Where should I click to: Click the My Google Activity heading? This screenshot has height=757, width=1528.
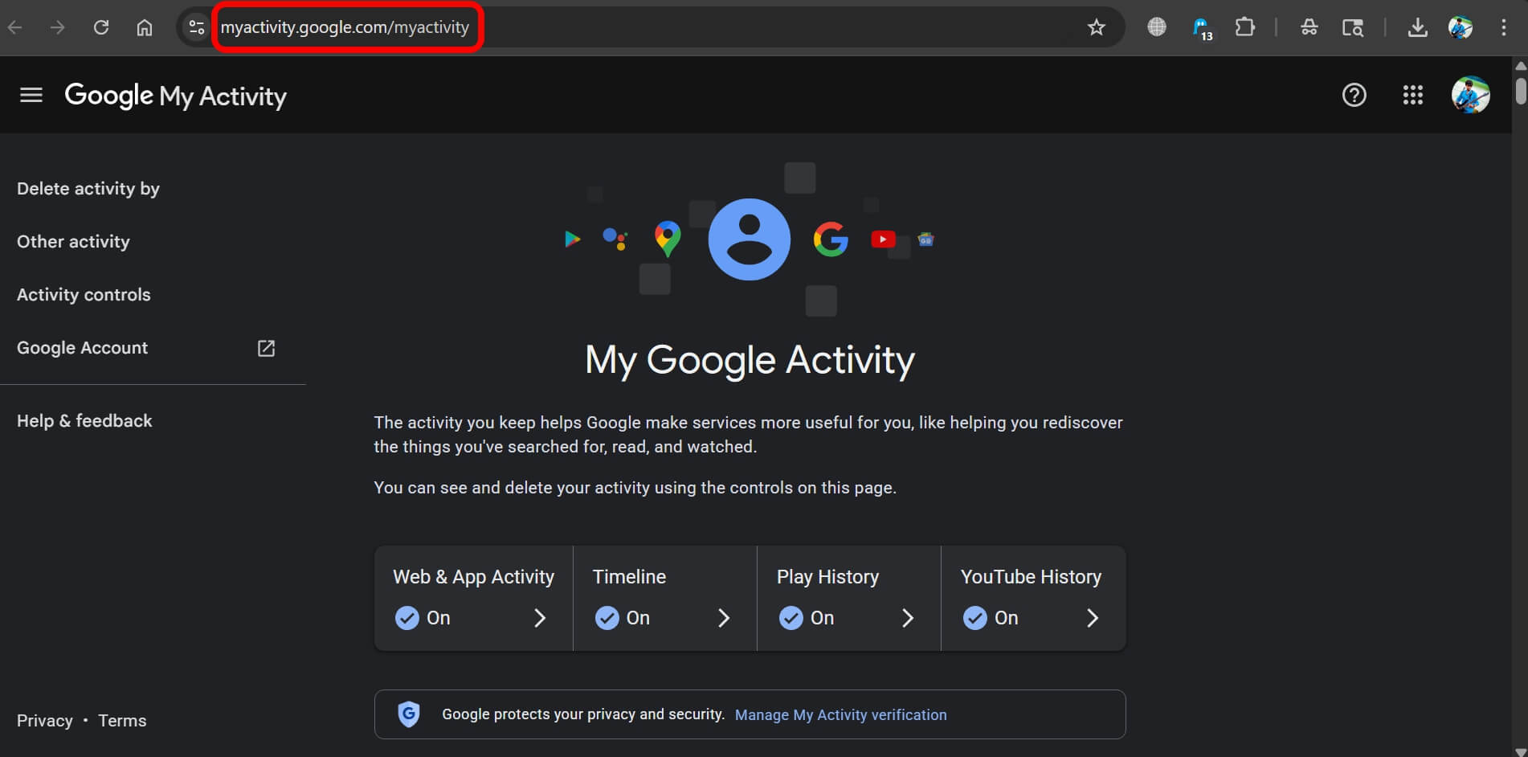coord(750,360)
